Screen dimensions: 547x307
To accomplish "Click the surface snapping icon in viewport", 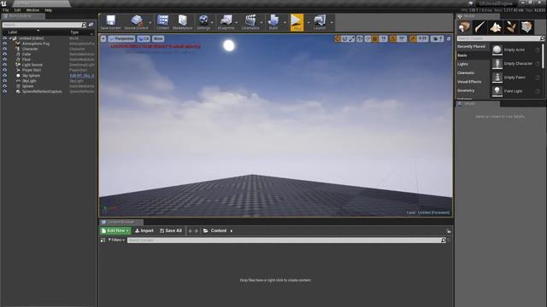I will coord(368,38).
